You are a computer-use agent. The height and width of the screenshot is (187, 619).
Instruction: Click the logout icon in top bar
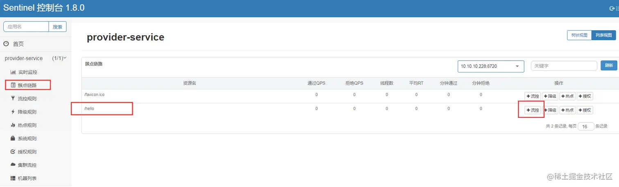[612, 8]
